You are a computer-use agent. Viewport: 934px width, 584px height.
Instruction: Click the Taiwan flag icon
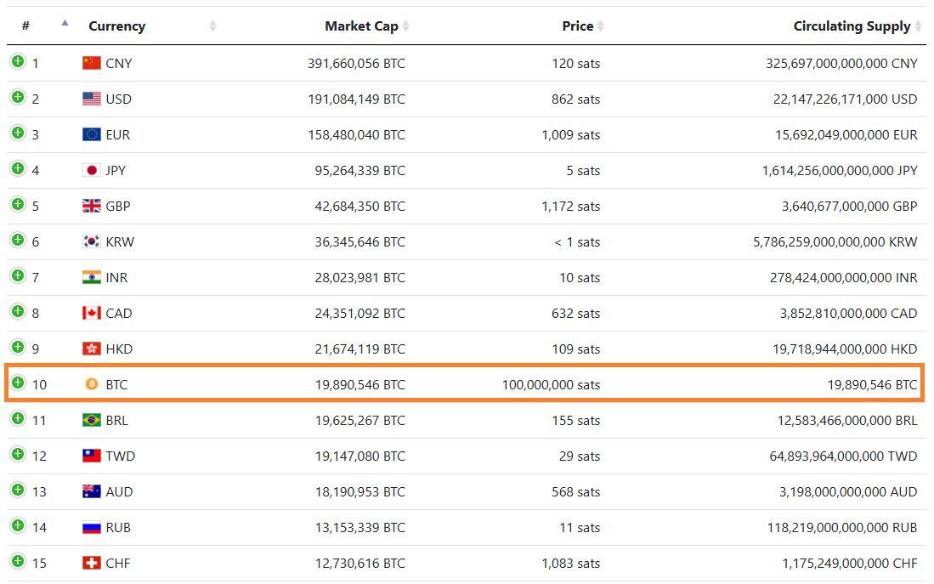pyautogui.click(x=91, y=456)
